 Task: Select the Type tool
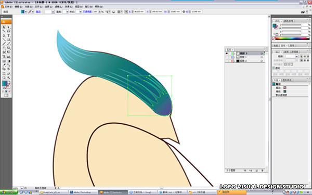[8, 35]
